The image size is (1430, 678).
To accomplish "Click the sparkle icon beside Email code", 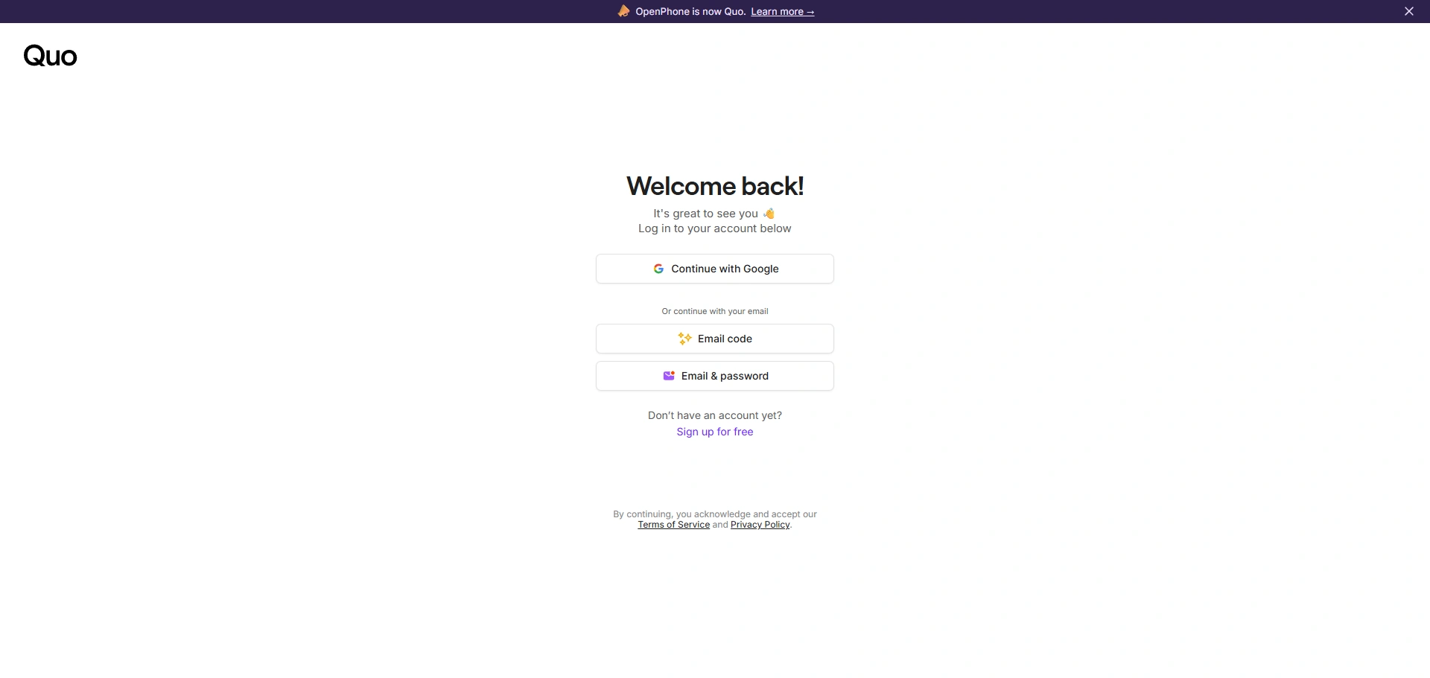I will click(x=685, y=339).
